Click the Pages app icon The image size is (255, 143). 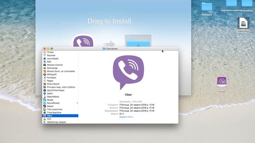tap(45, 81)
